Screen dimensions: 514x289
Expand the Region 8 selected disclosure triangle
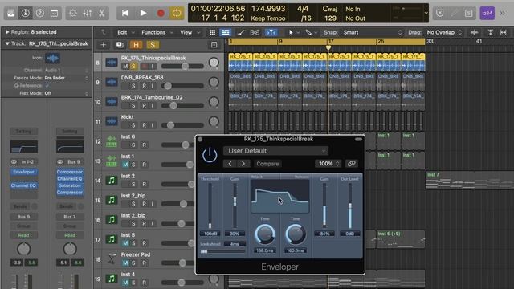tap(7, 32)
